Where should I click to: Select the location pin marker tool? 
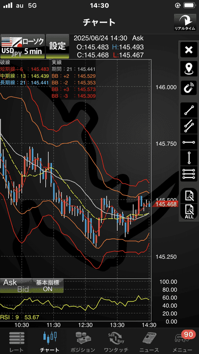[x=189, y=69]
